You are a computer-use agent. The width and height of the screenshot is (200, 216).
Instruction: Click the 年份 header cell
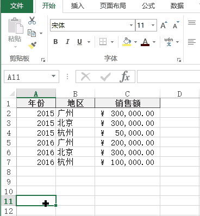coord(36,103)
